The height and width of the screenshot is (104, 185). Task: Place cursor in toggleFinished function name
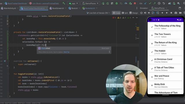[x=25, y=74]
